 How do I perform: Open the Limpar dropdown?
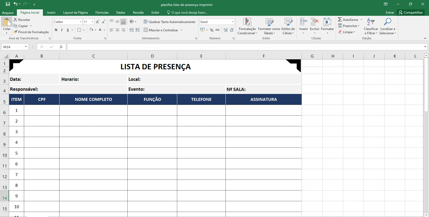point(347,32)
